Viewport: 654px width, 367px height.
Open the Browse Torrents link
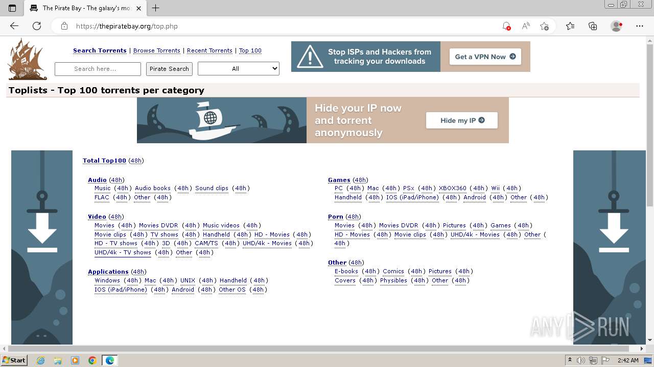coord(157,50)
